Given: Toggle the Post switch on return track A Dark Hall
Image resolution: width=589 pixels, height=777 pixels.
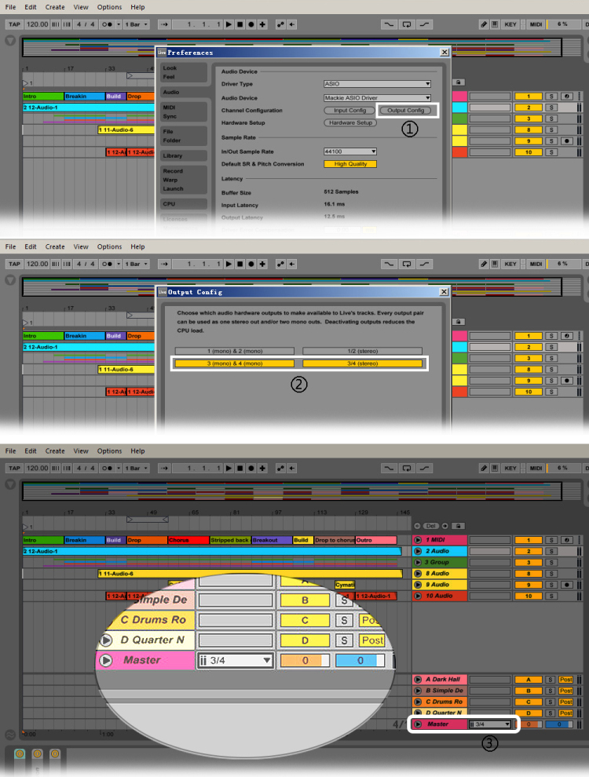Looking at the screenshot, I should (x=565, y=680).
